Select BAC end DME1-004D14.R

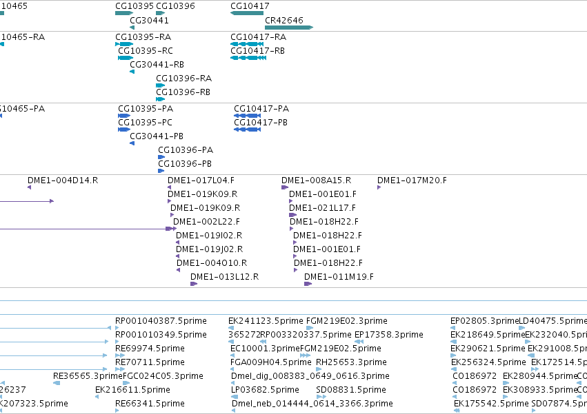63,180
